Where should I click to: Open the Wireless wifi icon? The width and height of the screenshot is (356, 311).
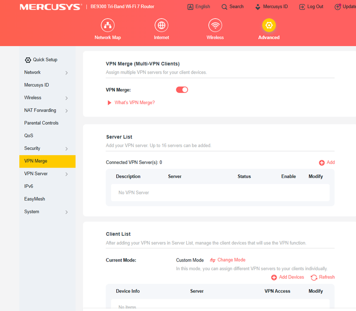coord(215,25)
